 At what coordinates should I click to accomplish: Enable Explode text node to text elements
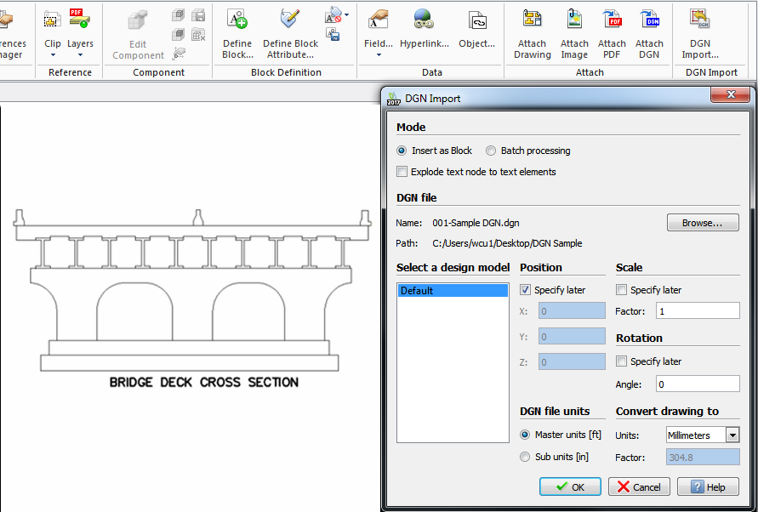(x=402, y=172)
